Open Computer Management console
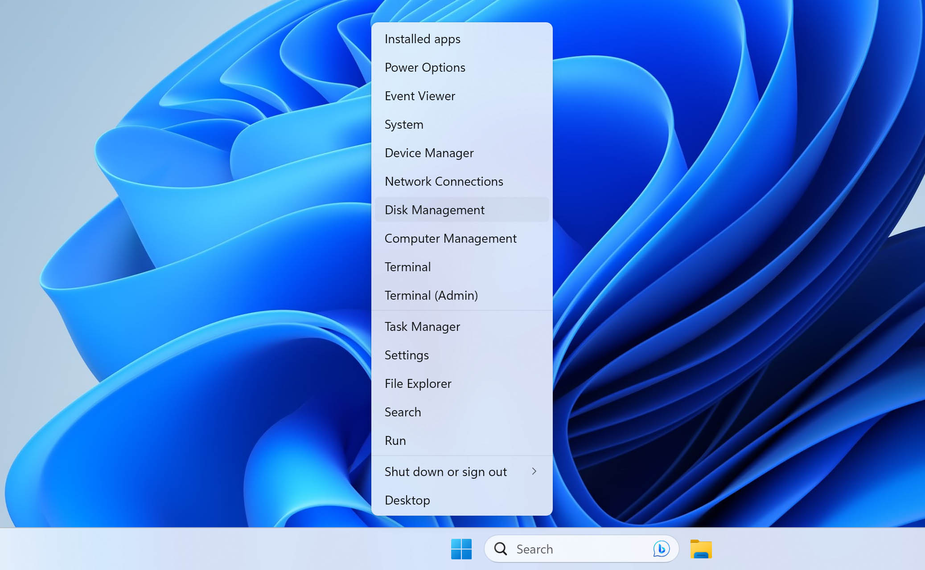This screenshot has height=570, width=925. pos(451,238)
